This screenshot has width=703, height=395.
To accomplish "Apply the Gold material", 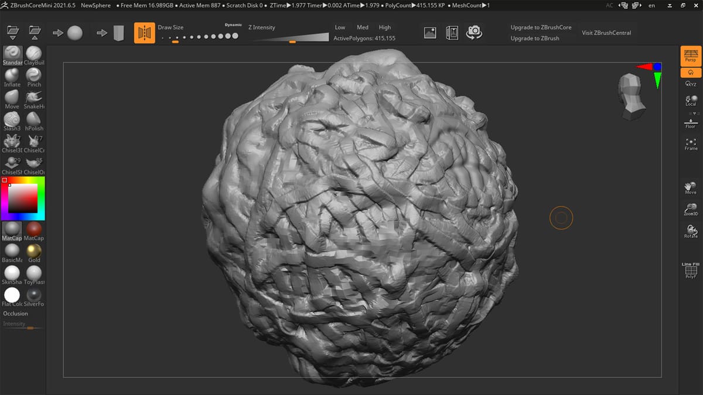I will coord(34,253).
